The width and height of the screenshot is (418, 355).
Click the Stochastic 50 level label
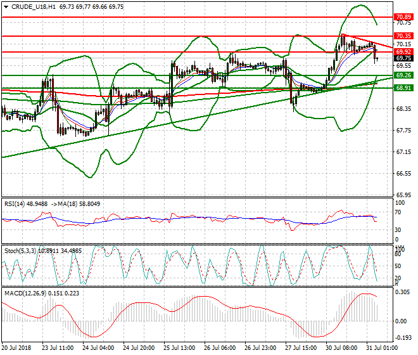pos(398,266)
